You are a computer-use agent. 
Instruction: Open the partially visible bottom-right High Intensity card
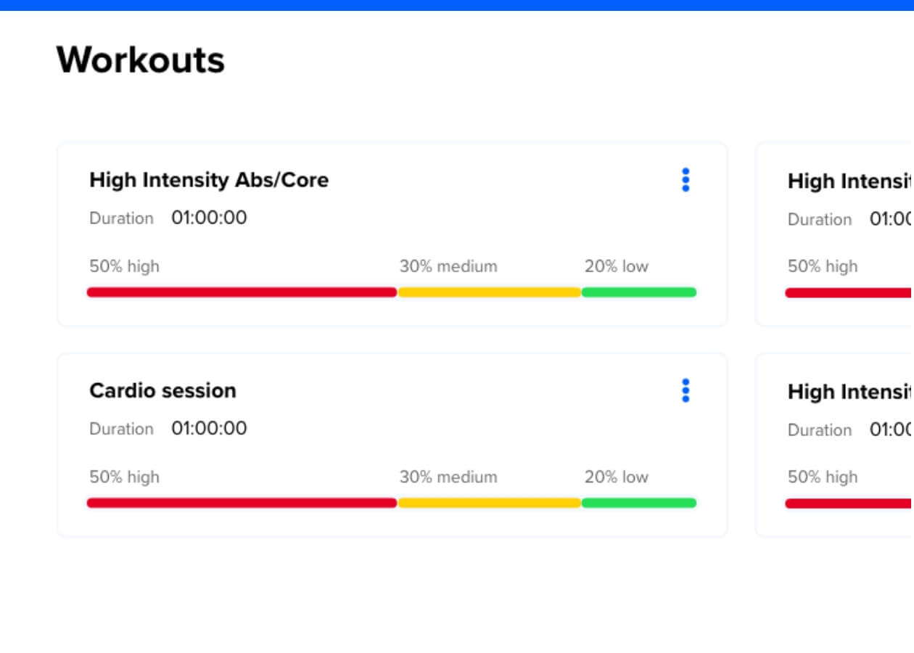(x=834, y=445)
